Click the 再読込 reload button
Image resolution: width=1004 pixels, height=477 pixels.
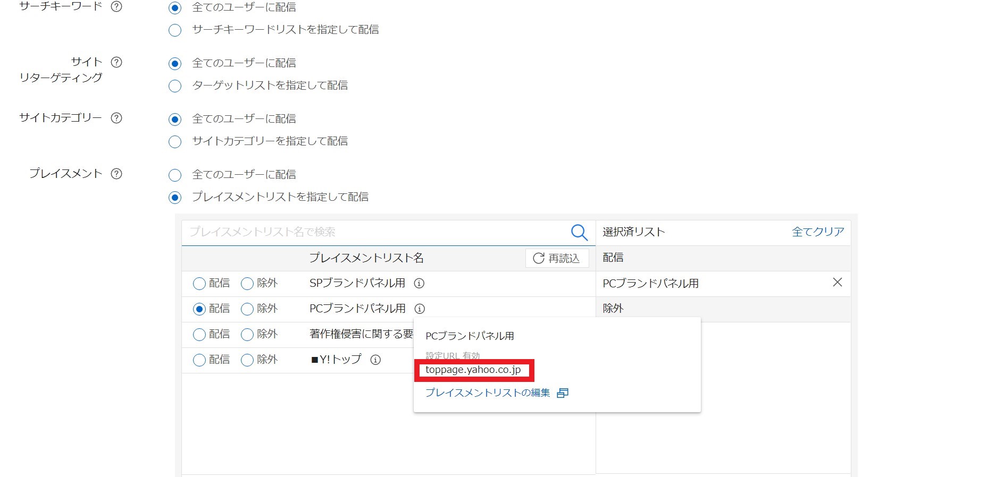coord(557,258)
